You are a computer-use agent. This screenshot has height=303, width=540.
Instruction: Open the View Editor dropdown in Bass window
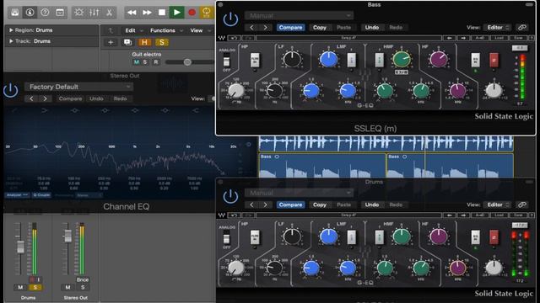[498, 28]
